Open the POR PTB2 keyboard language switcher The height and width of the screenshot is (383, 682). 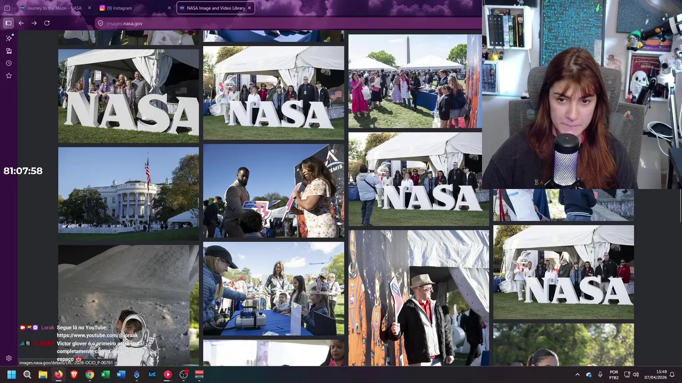tap(614, 374)
